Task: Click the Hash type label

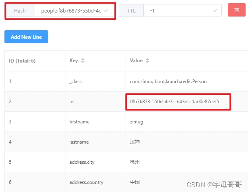Action: [20, 11]
